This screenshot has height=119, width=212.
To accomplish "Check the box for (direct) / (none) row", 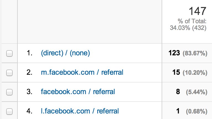I will tap(10, 54).
